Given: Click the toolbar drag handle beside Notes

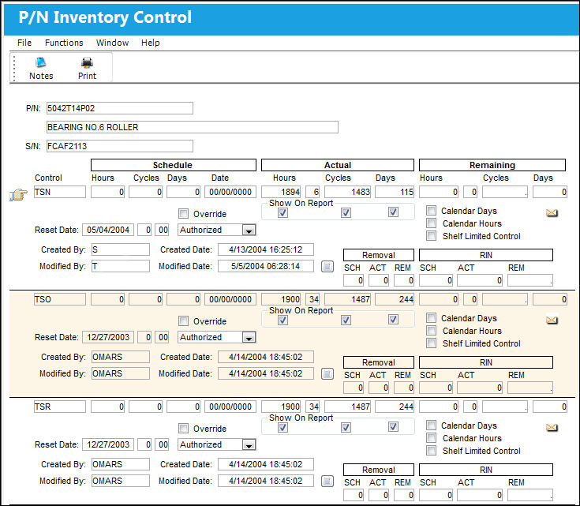Looking at the screenshot, I should pyautogui.click(x=14, y=68).
